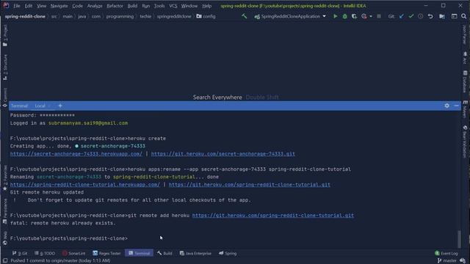The height and width of the screenshot is (264, 470).
Task: Open git.heroku.com/secret-anchorage-74333.git link
Action: [223, 154]
